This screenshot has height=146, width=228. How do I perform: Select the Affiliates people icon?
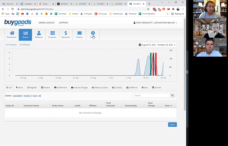coord(39,33)
